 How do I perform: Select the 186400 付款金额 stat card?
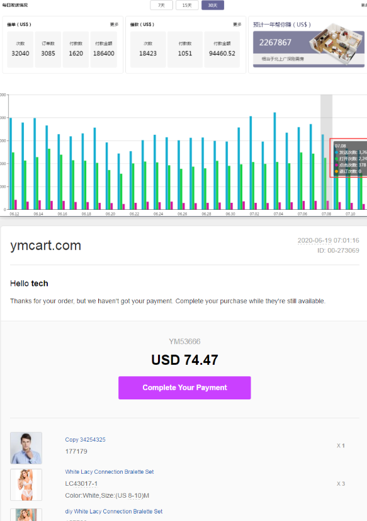tap(104, 50)
